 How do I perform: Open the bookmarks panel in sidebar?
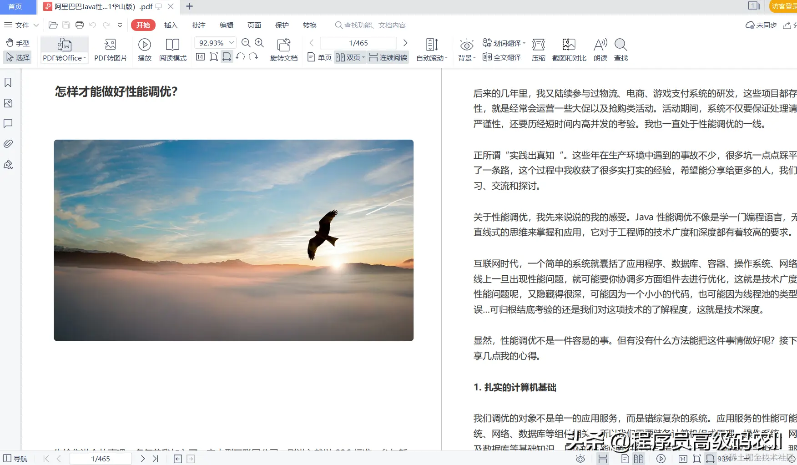(x=8, y=82)
